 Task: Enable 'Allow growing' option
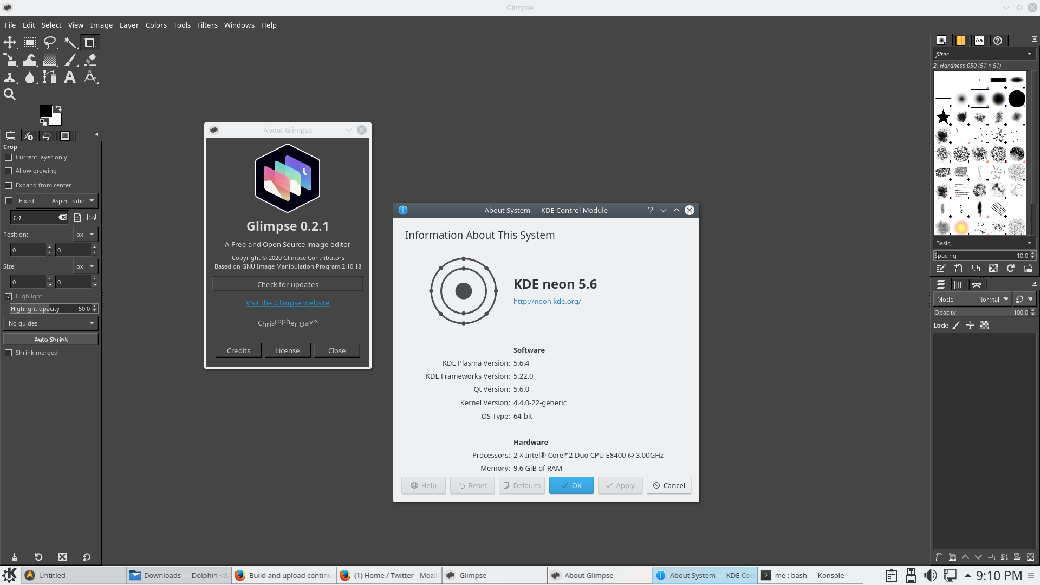coord(9,171)
